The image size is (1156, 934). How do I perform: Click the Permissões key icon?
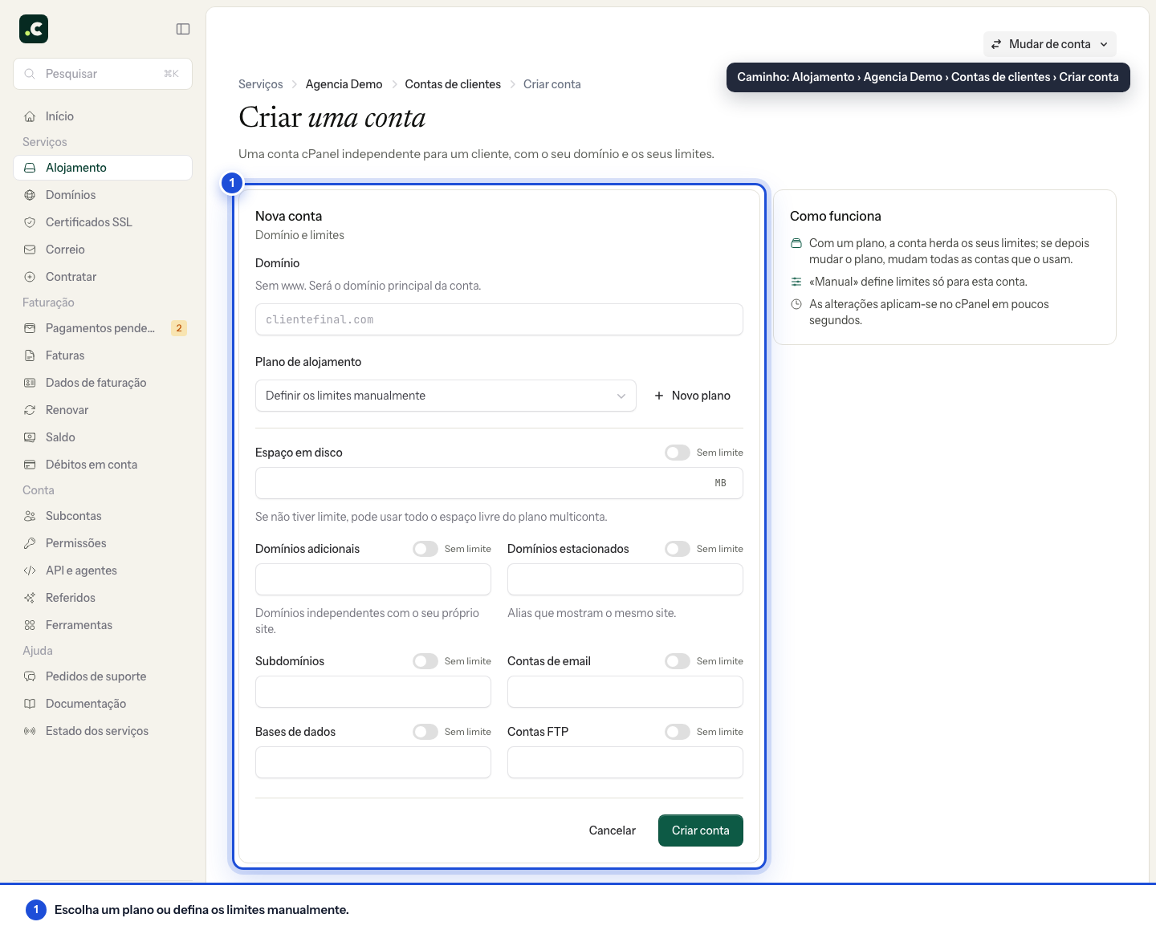30,543
